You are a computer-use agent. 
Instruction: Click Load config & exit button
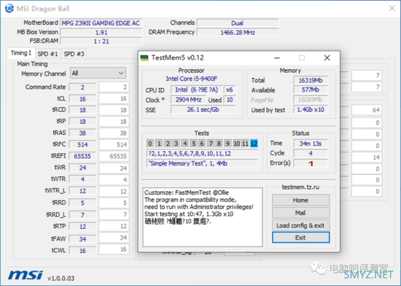[x=301, y=225]
